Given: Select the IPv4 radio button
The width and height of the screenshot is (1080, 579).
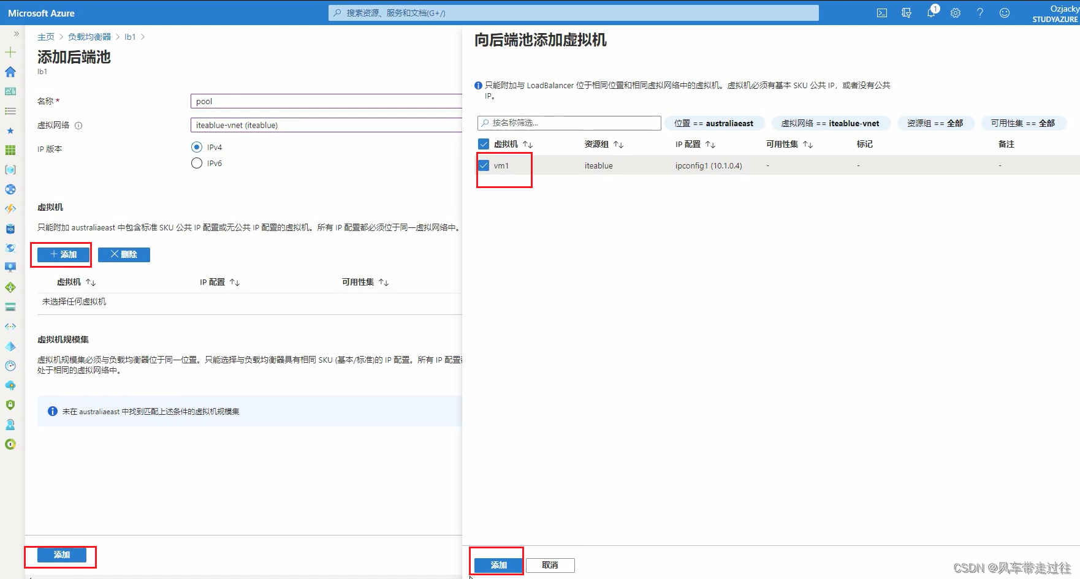Looking at the screenshot, I should click(x=197, y=147).
